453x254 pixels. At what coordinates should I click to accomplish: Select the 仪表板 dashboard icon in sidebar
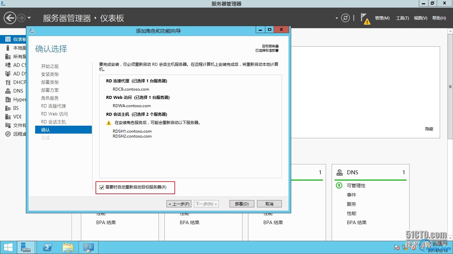[8, 39]
